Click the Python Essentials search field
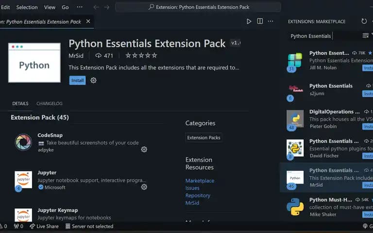This screenshot has height=233, width=373. point(324,36)
